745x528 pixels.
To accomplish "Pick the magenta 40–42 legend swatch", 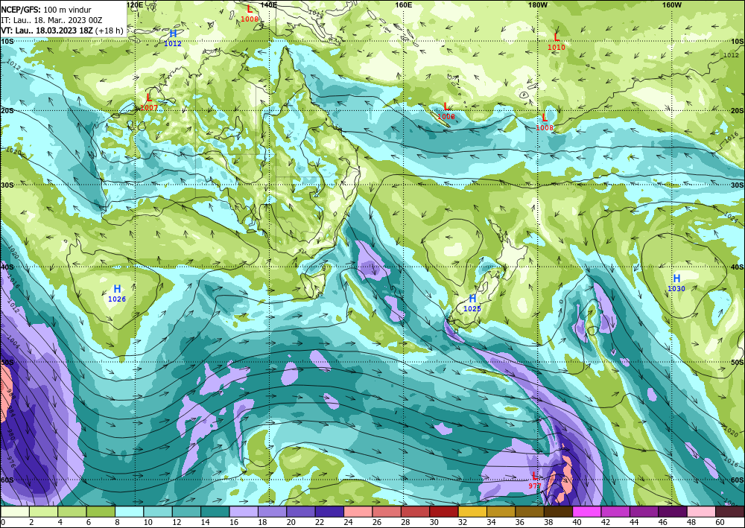I will [587, 512].
